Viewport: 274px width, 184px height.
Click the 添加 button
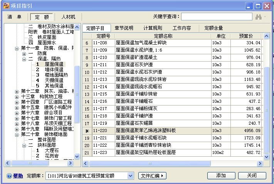pos(221,176)
